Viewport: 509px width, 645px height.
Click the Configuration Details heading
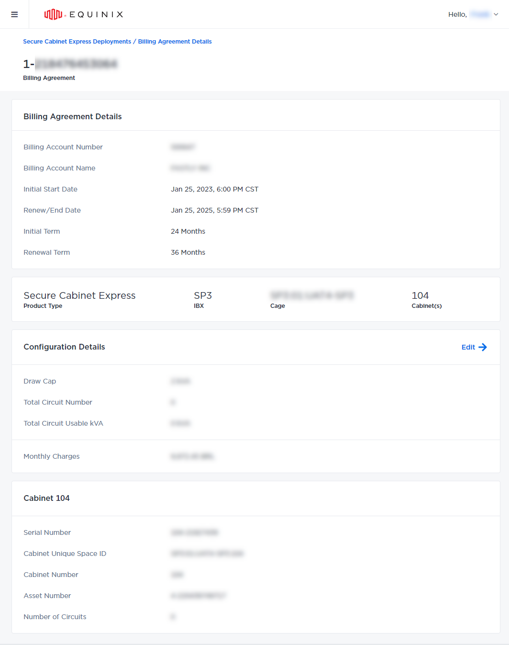coord(64,347)
